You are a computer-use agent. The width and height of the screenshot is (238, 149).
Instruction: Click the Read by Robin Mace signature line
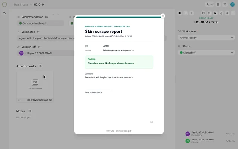(x=93, y=92)
